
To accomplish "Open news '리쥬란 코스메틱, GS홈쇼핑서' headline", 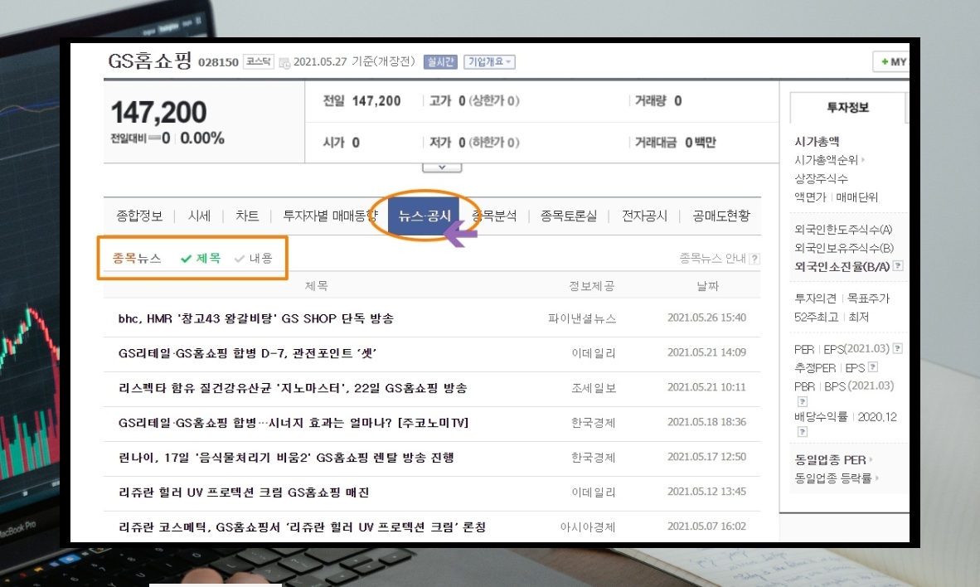I will click(x=302, y=527).
